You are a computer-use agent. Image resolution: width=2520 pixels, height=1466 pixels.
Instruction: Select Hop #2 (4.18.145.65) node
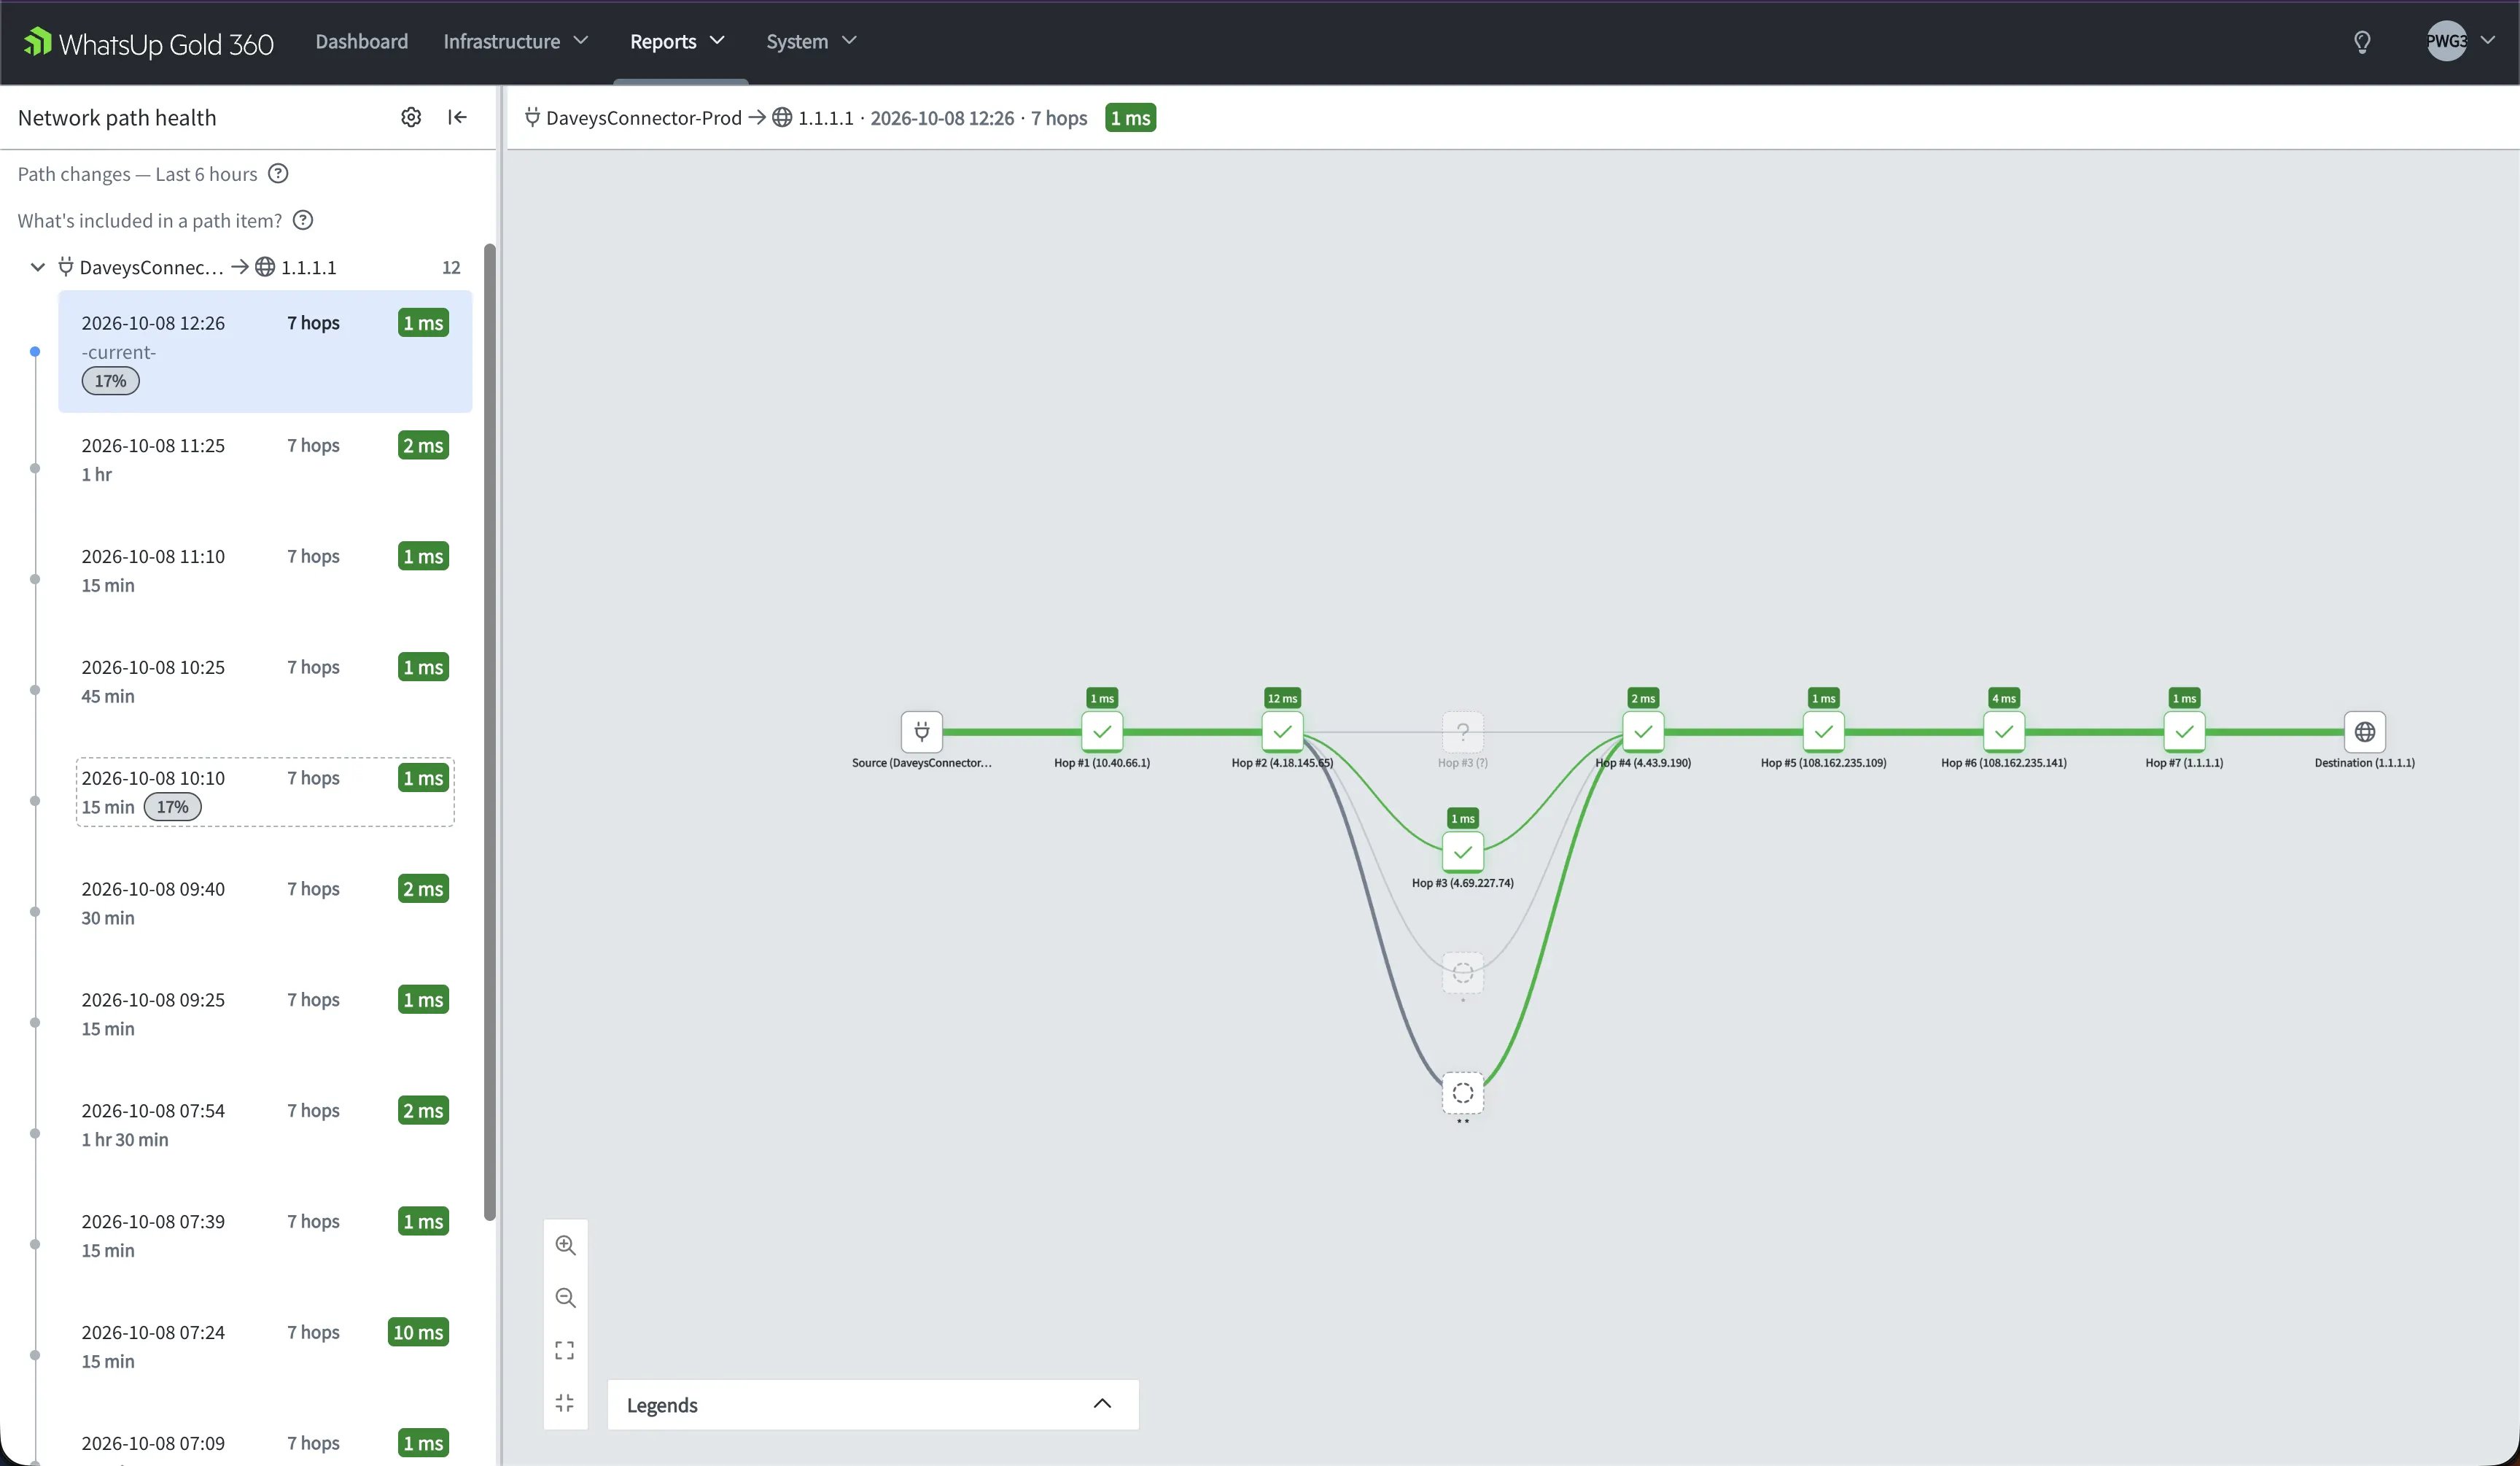click(x=1282, y=731)
